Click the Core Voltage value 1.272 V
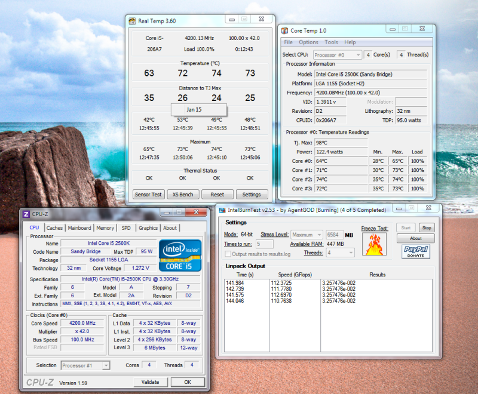478x394 pixels. point(140,268)
